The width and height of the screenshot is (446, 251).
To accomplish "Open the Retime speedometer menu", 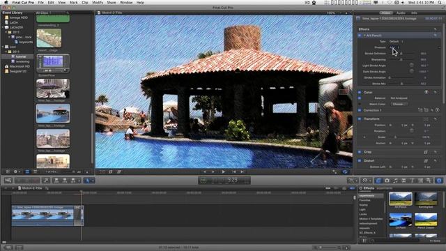I will point(366,181).
